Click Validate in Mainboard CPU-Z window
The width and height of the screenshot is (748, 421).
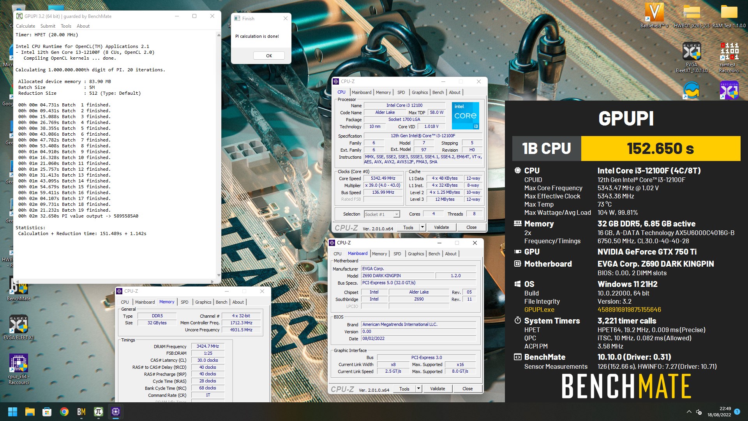click(437, 389)
